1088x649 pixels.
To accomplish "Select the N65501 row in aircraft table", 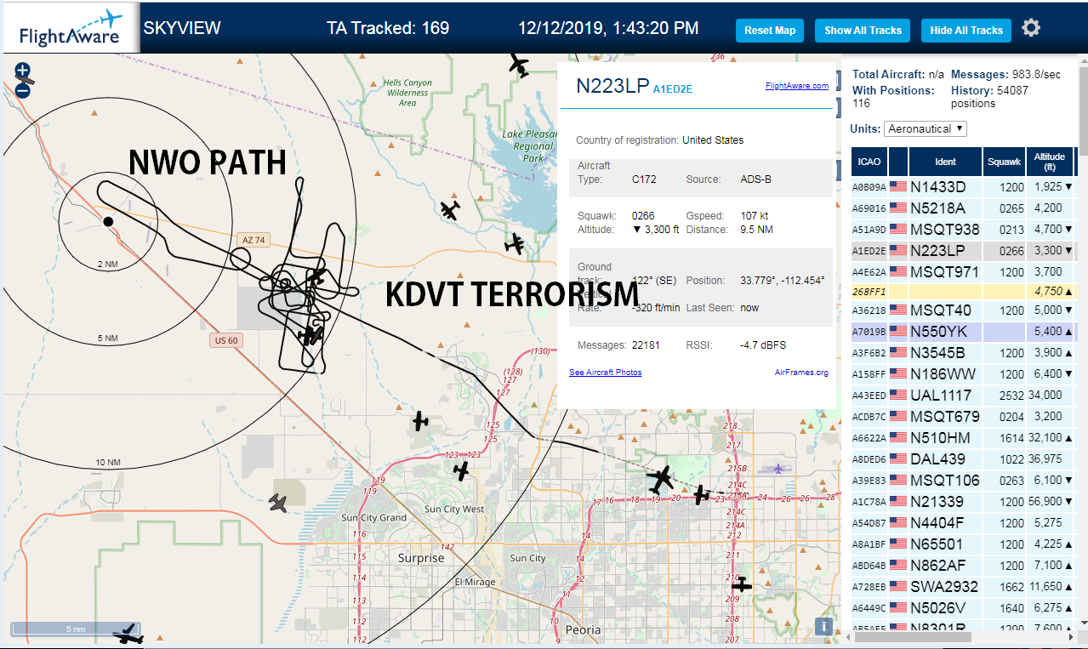I will (x=963, y=544).
